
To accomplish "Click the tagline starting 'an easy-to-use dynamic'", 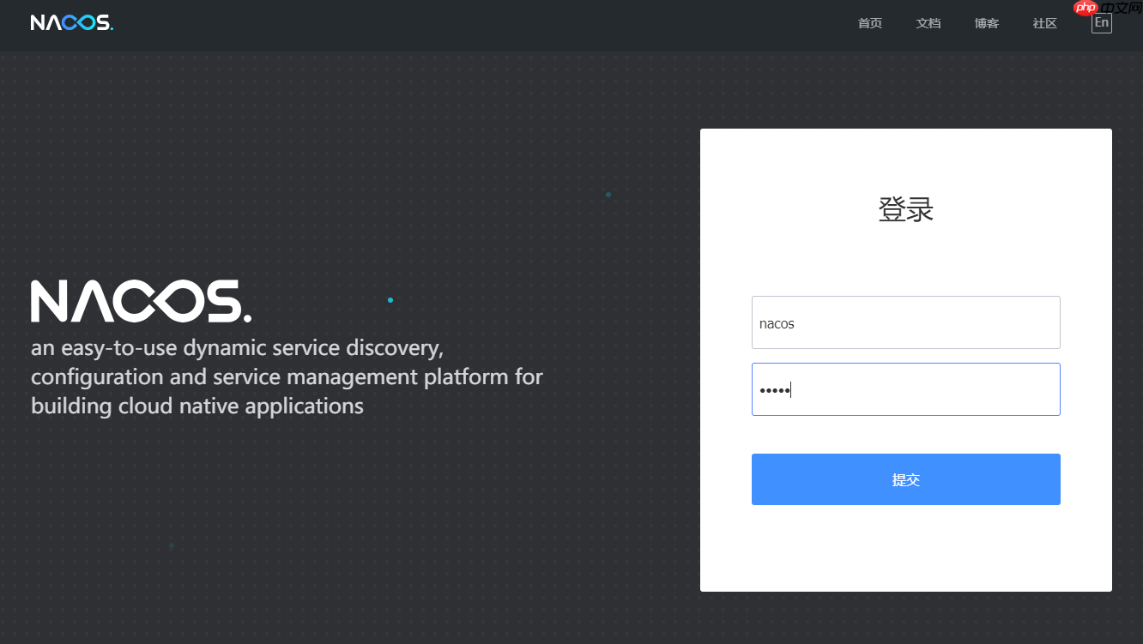I will click(287, 377).
